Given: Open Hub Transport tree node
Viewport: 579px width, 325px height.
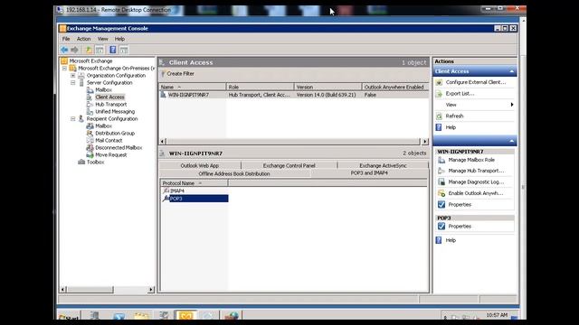Looking at the screenshot, I should click(110, 105).
